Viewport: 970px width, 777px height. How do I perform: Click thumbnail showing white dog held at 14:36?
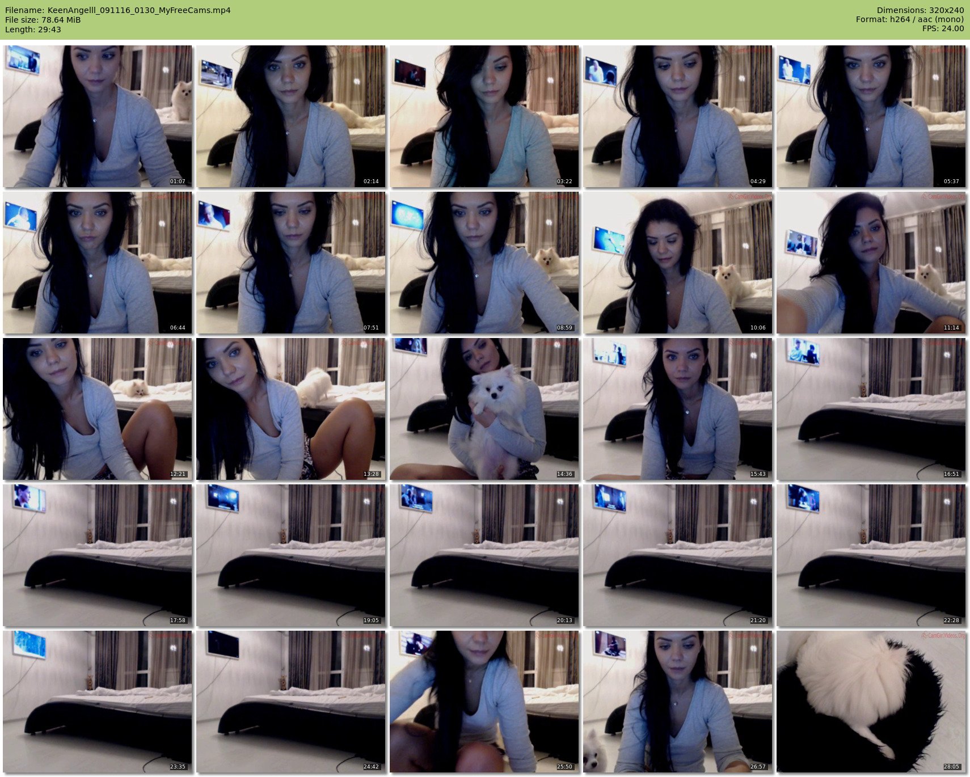click(x=484, y=409)
